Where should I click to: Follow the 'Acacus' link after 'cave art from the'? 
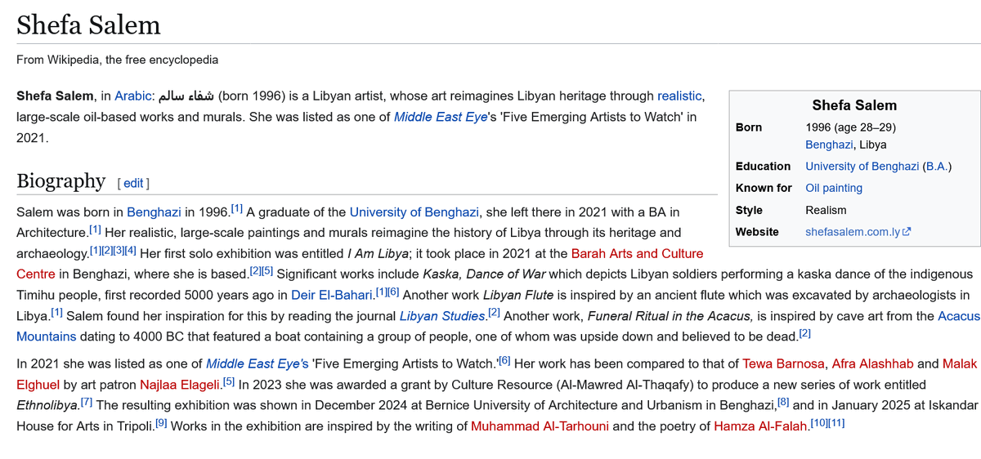click(959, 315)
